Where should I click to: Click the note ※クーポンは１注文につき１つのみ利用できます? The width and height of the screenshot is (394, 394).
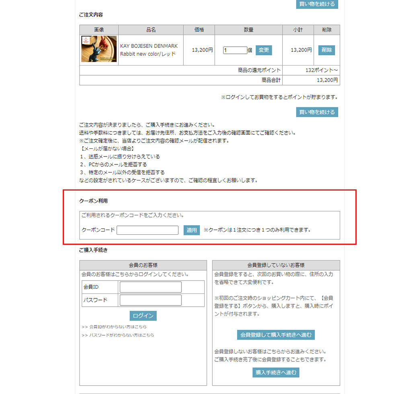[257, 230]
